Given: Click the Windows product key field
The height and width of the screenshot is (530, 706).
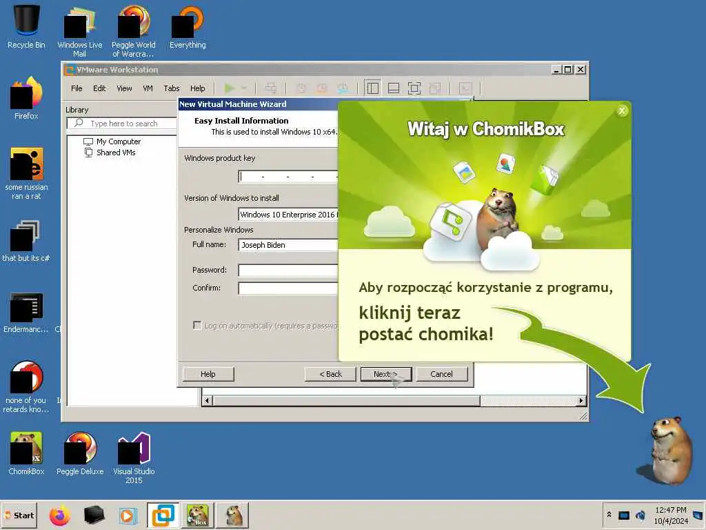Looking at the screenshot, I should coord(288,176).
